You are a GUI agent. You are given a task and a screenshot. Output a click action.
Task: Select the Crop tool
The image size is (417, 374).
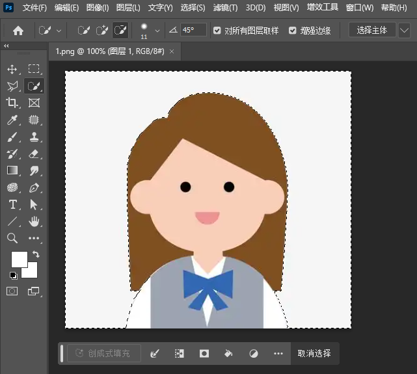pos(12,103)
